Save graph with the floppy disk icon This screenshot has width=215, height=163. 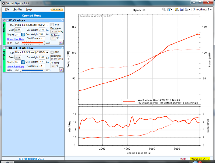(x=182, y=9)
